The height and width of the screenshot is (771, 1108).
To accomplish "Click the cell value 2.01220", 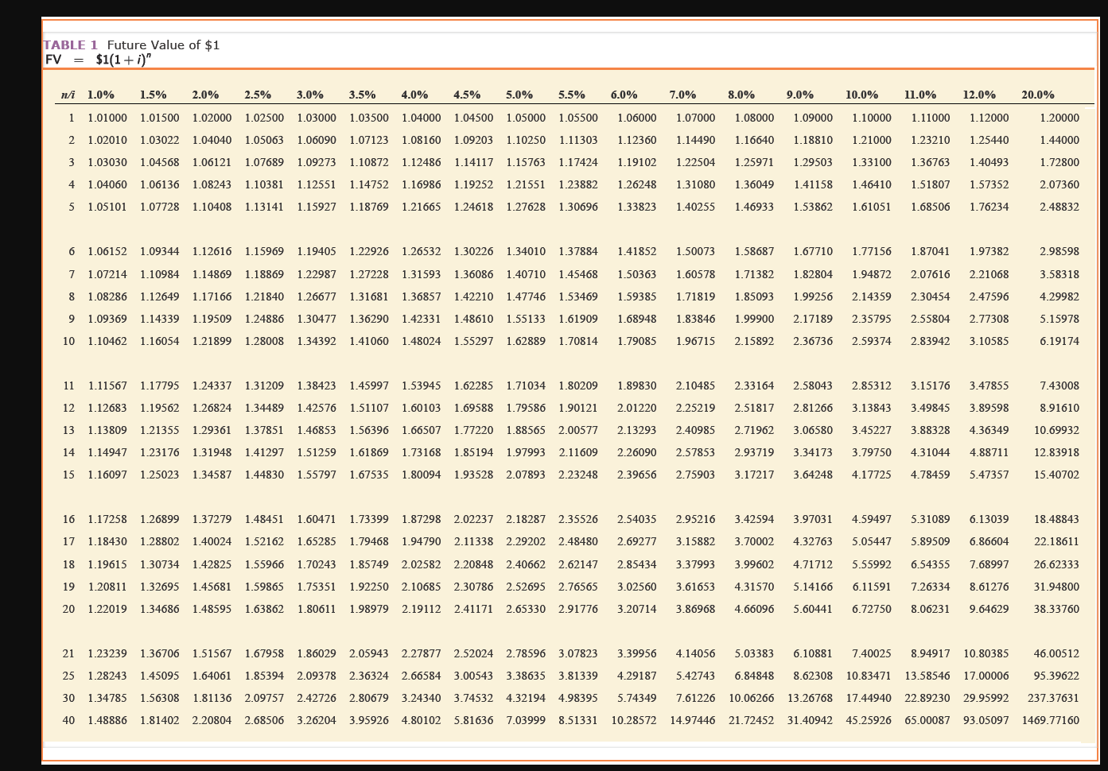I will 637,408.
